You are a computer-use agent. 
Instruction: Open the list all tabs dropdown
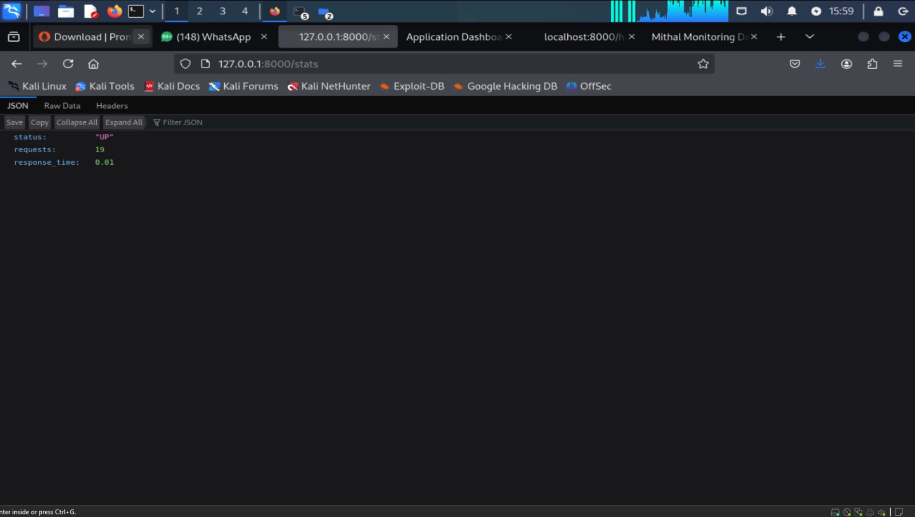(810, 37)
